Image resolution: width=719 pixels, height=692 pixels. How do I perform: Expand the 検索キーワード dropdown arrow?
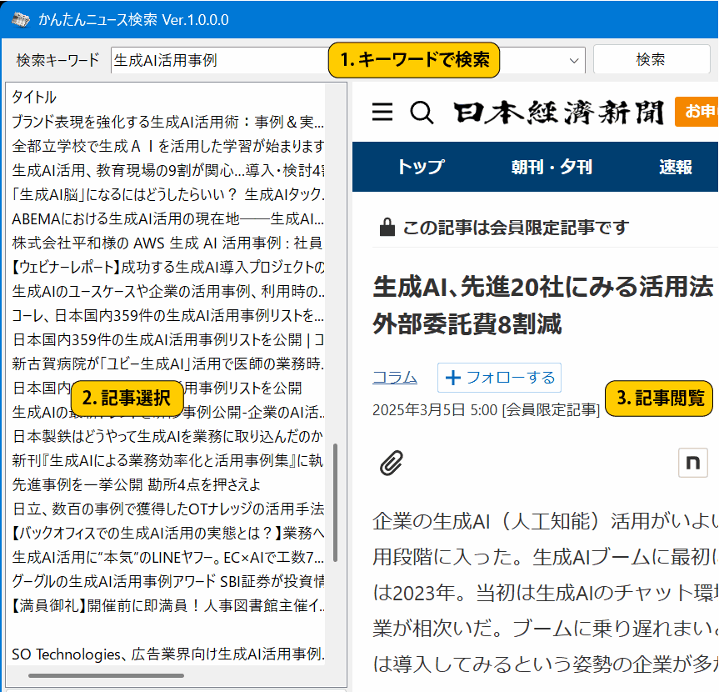point(574,60)
